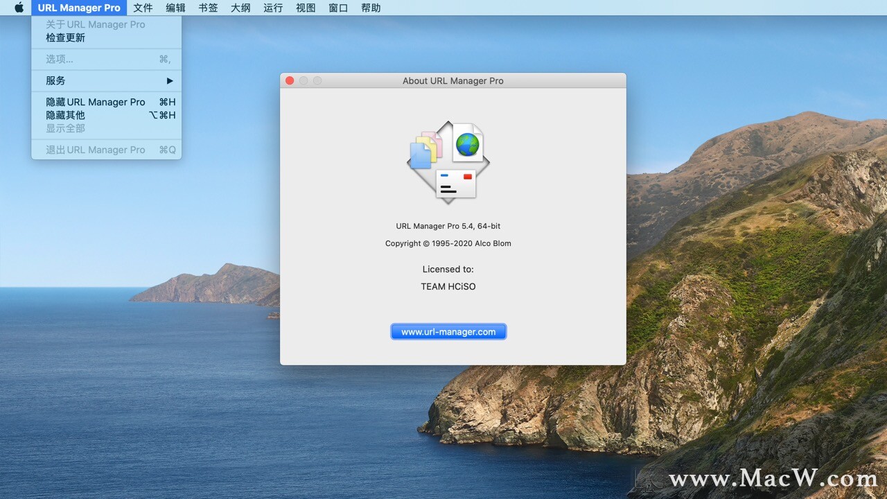Image resolution: width=887 pixels, height=499 pixels.
Task: Select 隐藏其他 menu item
Action: (x=106, y=115)
